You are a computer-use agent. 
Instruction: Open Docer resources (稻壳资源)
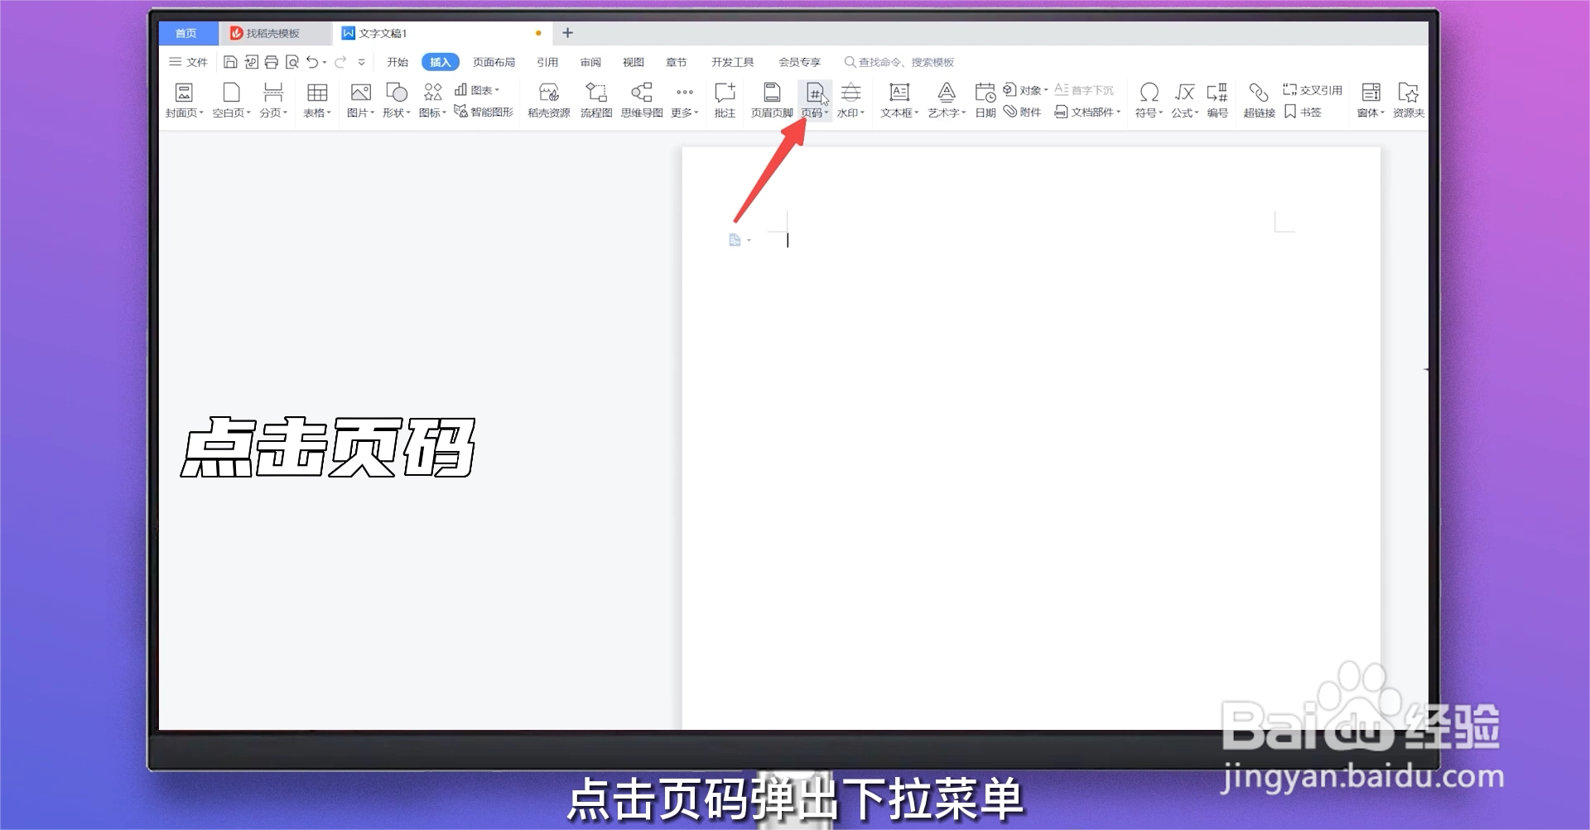pyautogui.click(x=549, y=100)
